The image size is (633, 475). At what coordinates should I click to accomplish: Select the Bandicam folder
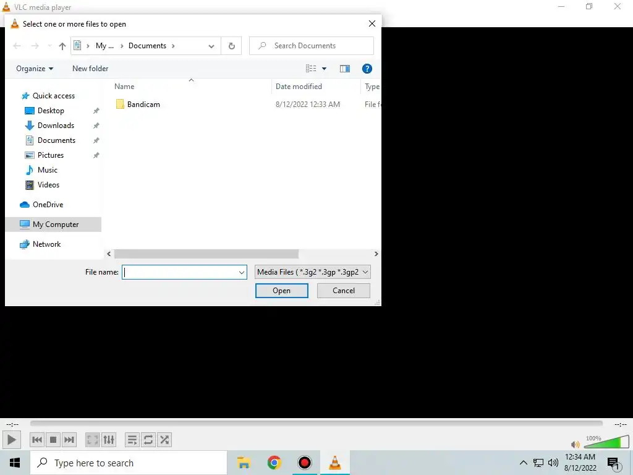coord(143,104)
